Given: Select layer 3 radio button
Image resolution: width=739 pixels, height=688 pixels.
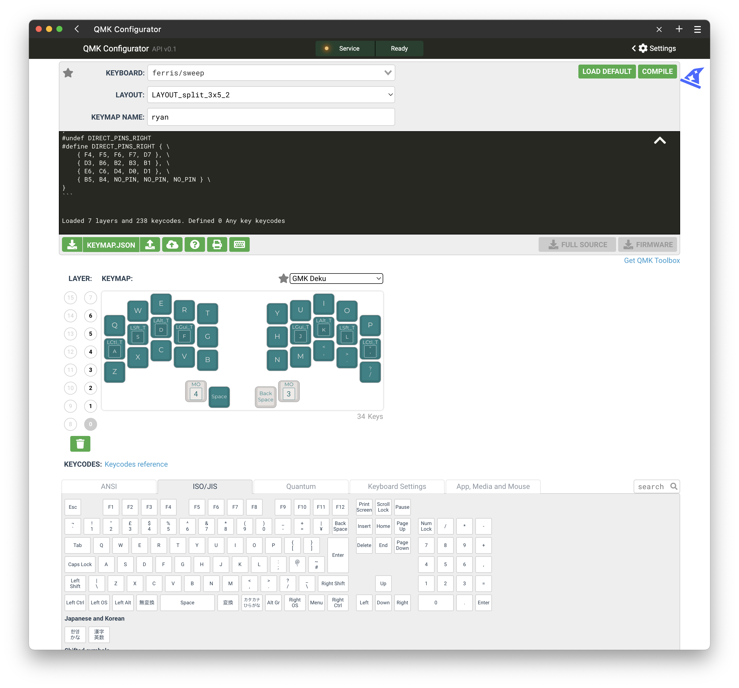Looking at the screenshot, I should pyautogui.click(x=90, y=370).
